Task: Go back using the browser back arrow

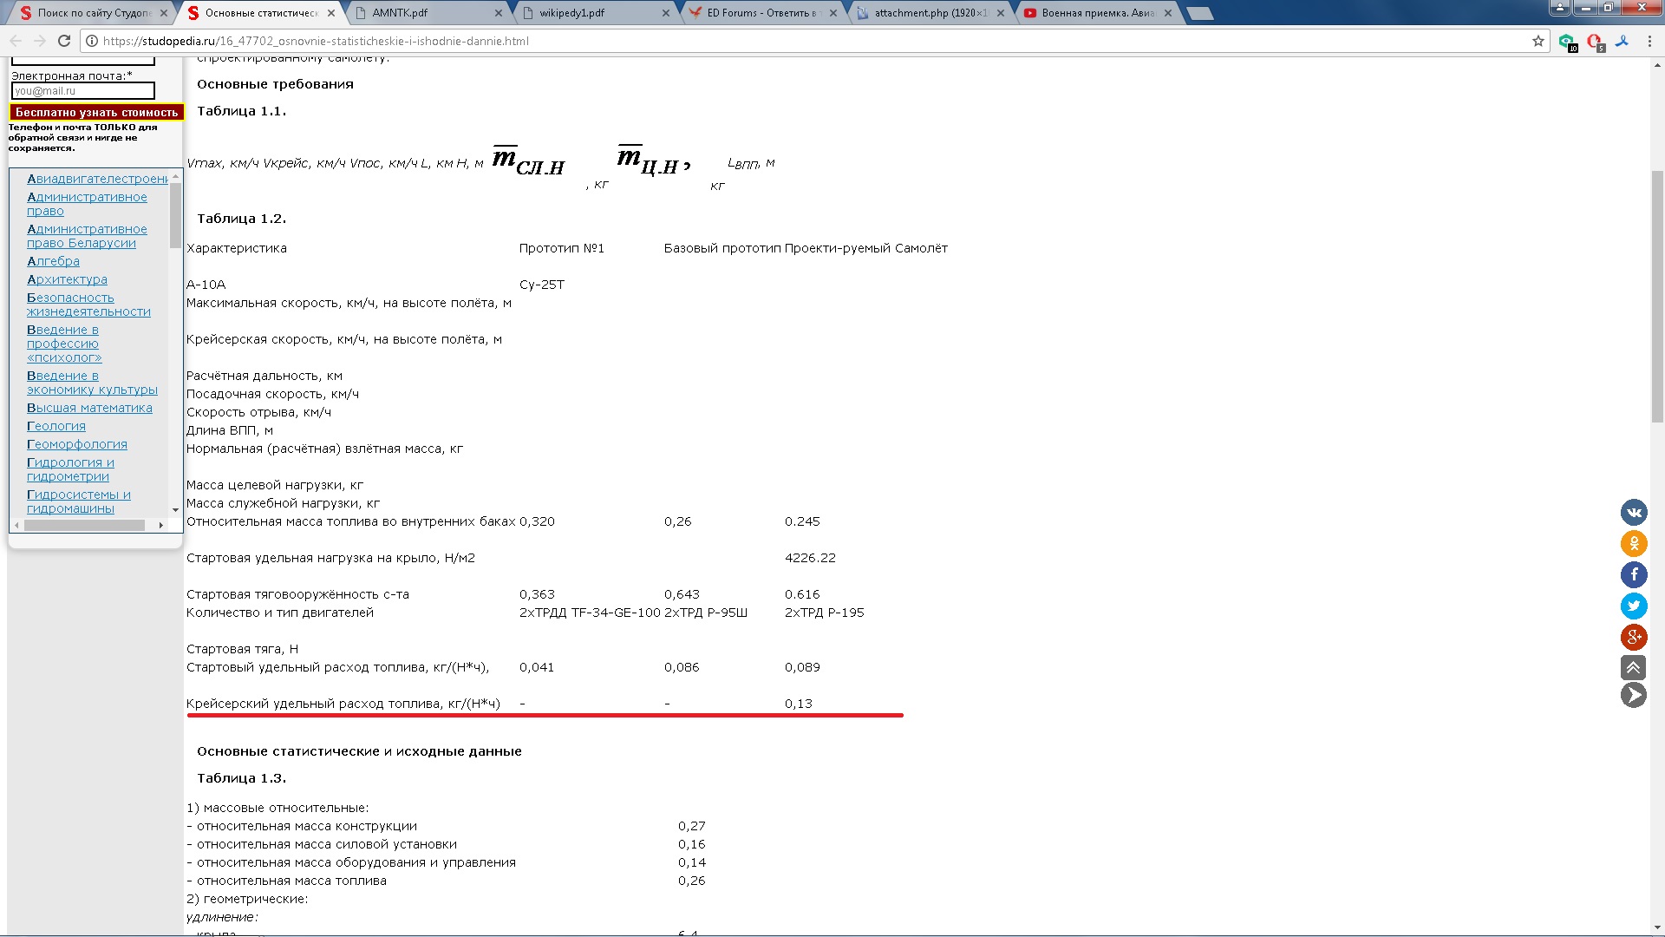Action: [x=16, y=41]
